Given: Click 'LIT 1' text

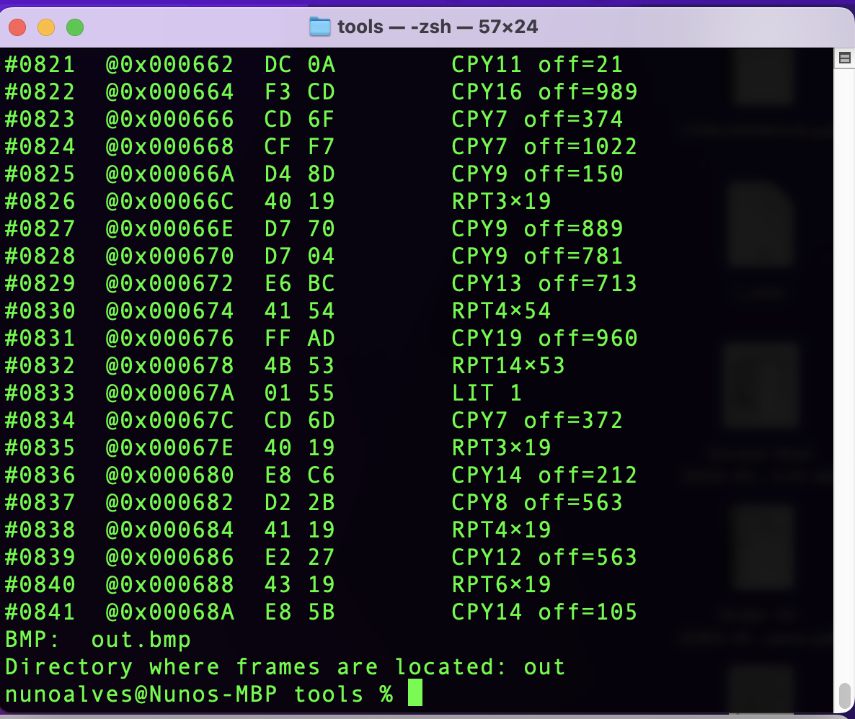Looking at the screenshot, I should [487, 393].
